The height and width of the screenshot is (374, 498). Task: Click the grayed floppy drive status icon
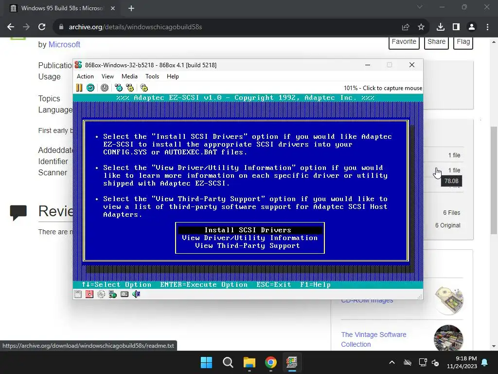click(x=78, y=294)
